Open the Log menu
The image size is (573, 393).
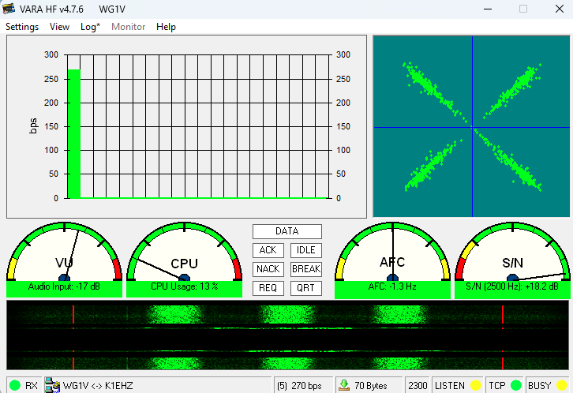[x=90, y=27]
